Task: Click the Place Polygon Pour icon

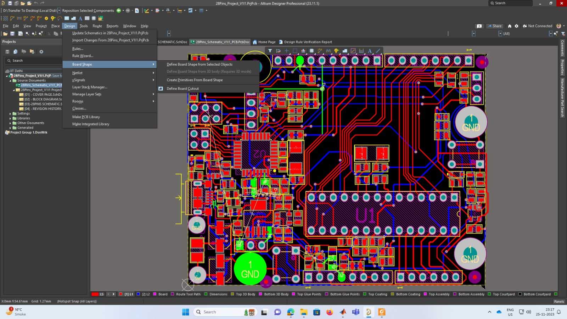Action: click(x=345, y=51)
